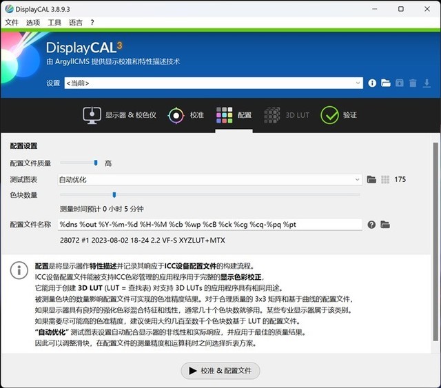
Task: Click the download/install profile icon
Action: coord(427,83)
